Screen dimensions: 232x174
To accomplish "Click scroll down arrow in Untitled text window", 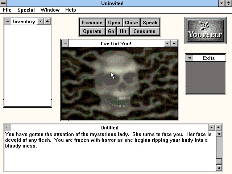I will [219, 168].
